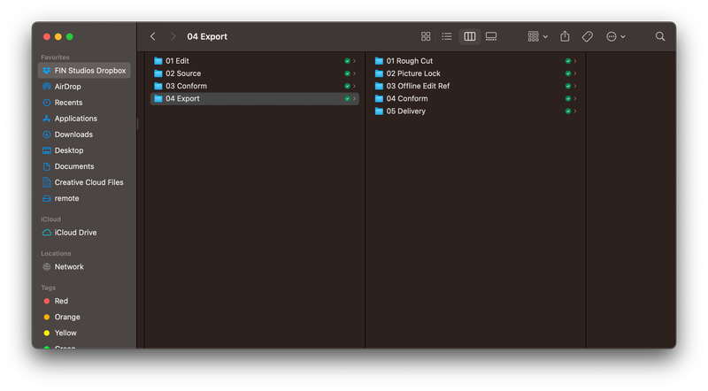This screenshot has width=708, height=391.
Task: Switch to gallery view
Action: (x=491, y=36)
